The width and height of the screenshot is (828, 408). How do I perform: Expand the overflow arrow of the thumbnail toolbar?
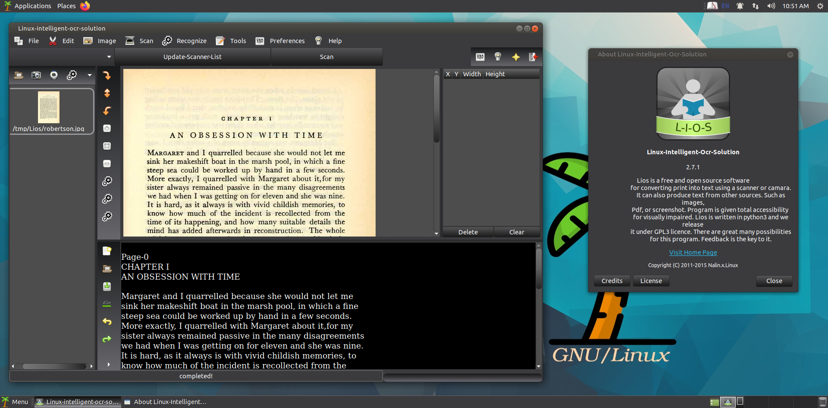90,75
